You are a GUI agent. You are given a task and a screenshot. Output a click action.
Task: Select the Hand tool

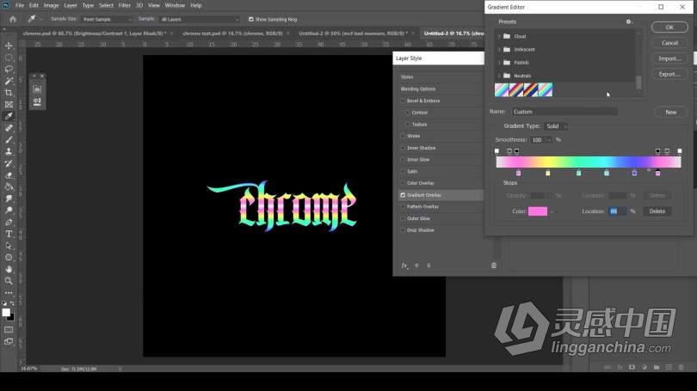[x=9, y=268]
